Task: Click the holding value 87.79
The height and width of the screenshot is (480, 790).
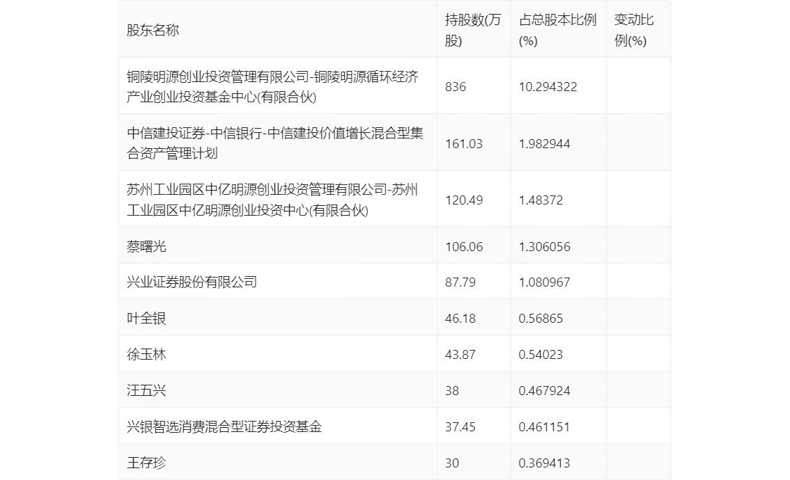Action: point(460,282)
